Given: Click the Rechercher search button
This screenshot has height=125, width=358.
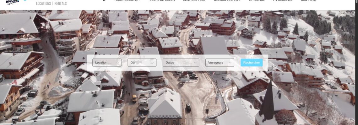Looking at the screenshot, I should click(251, 62).
